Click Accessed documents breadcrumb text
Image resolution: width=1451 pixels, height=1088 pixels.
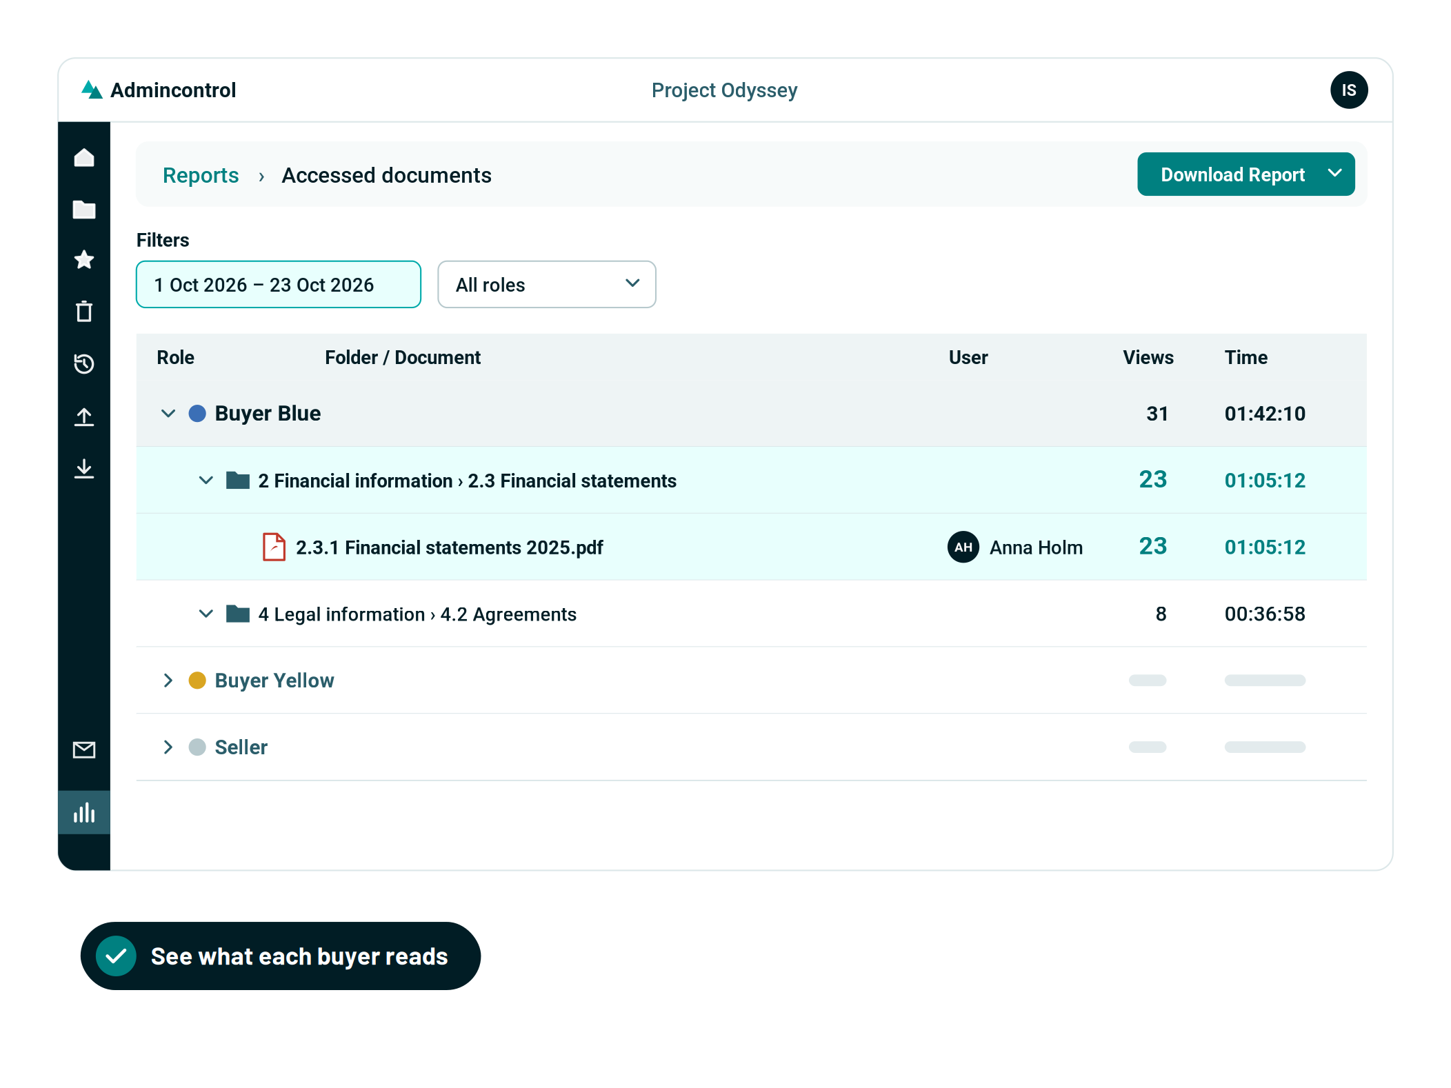pos(386,175)
